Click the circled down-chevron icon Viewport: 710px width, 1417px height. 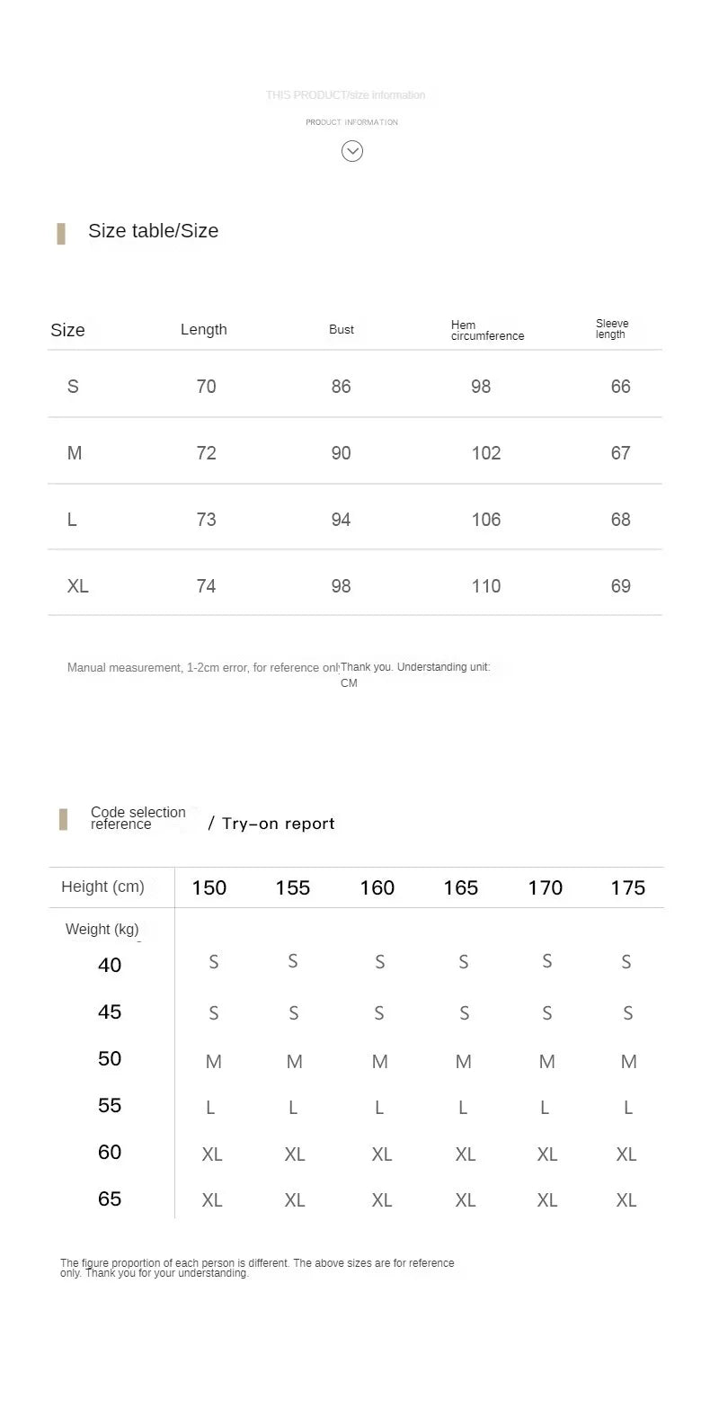[352, 151]
